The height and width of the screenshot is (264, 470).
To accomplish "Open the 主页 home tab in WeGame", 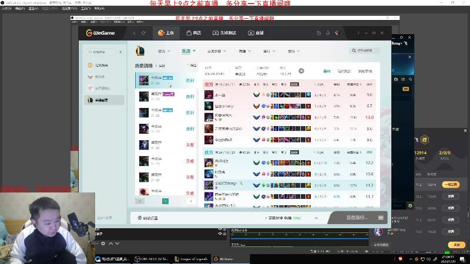I will 166,33.
